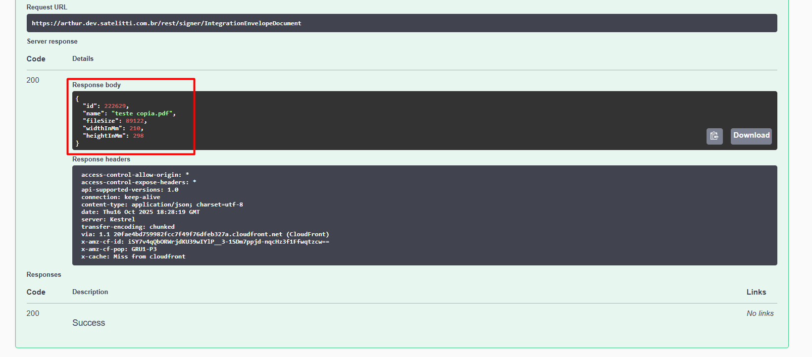Click the date header line

coord(140,212)
